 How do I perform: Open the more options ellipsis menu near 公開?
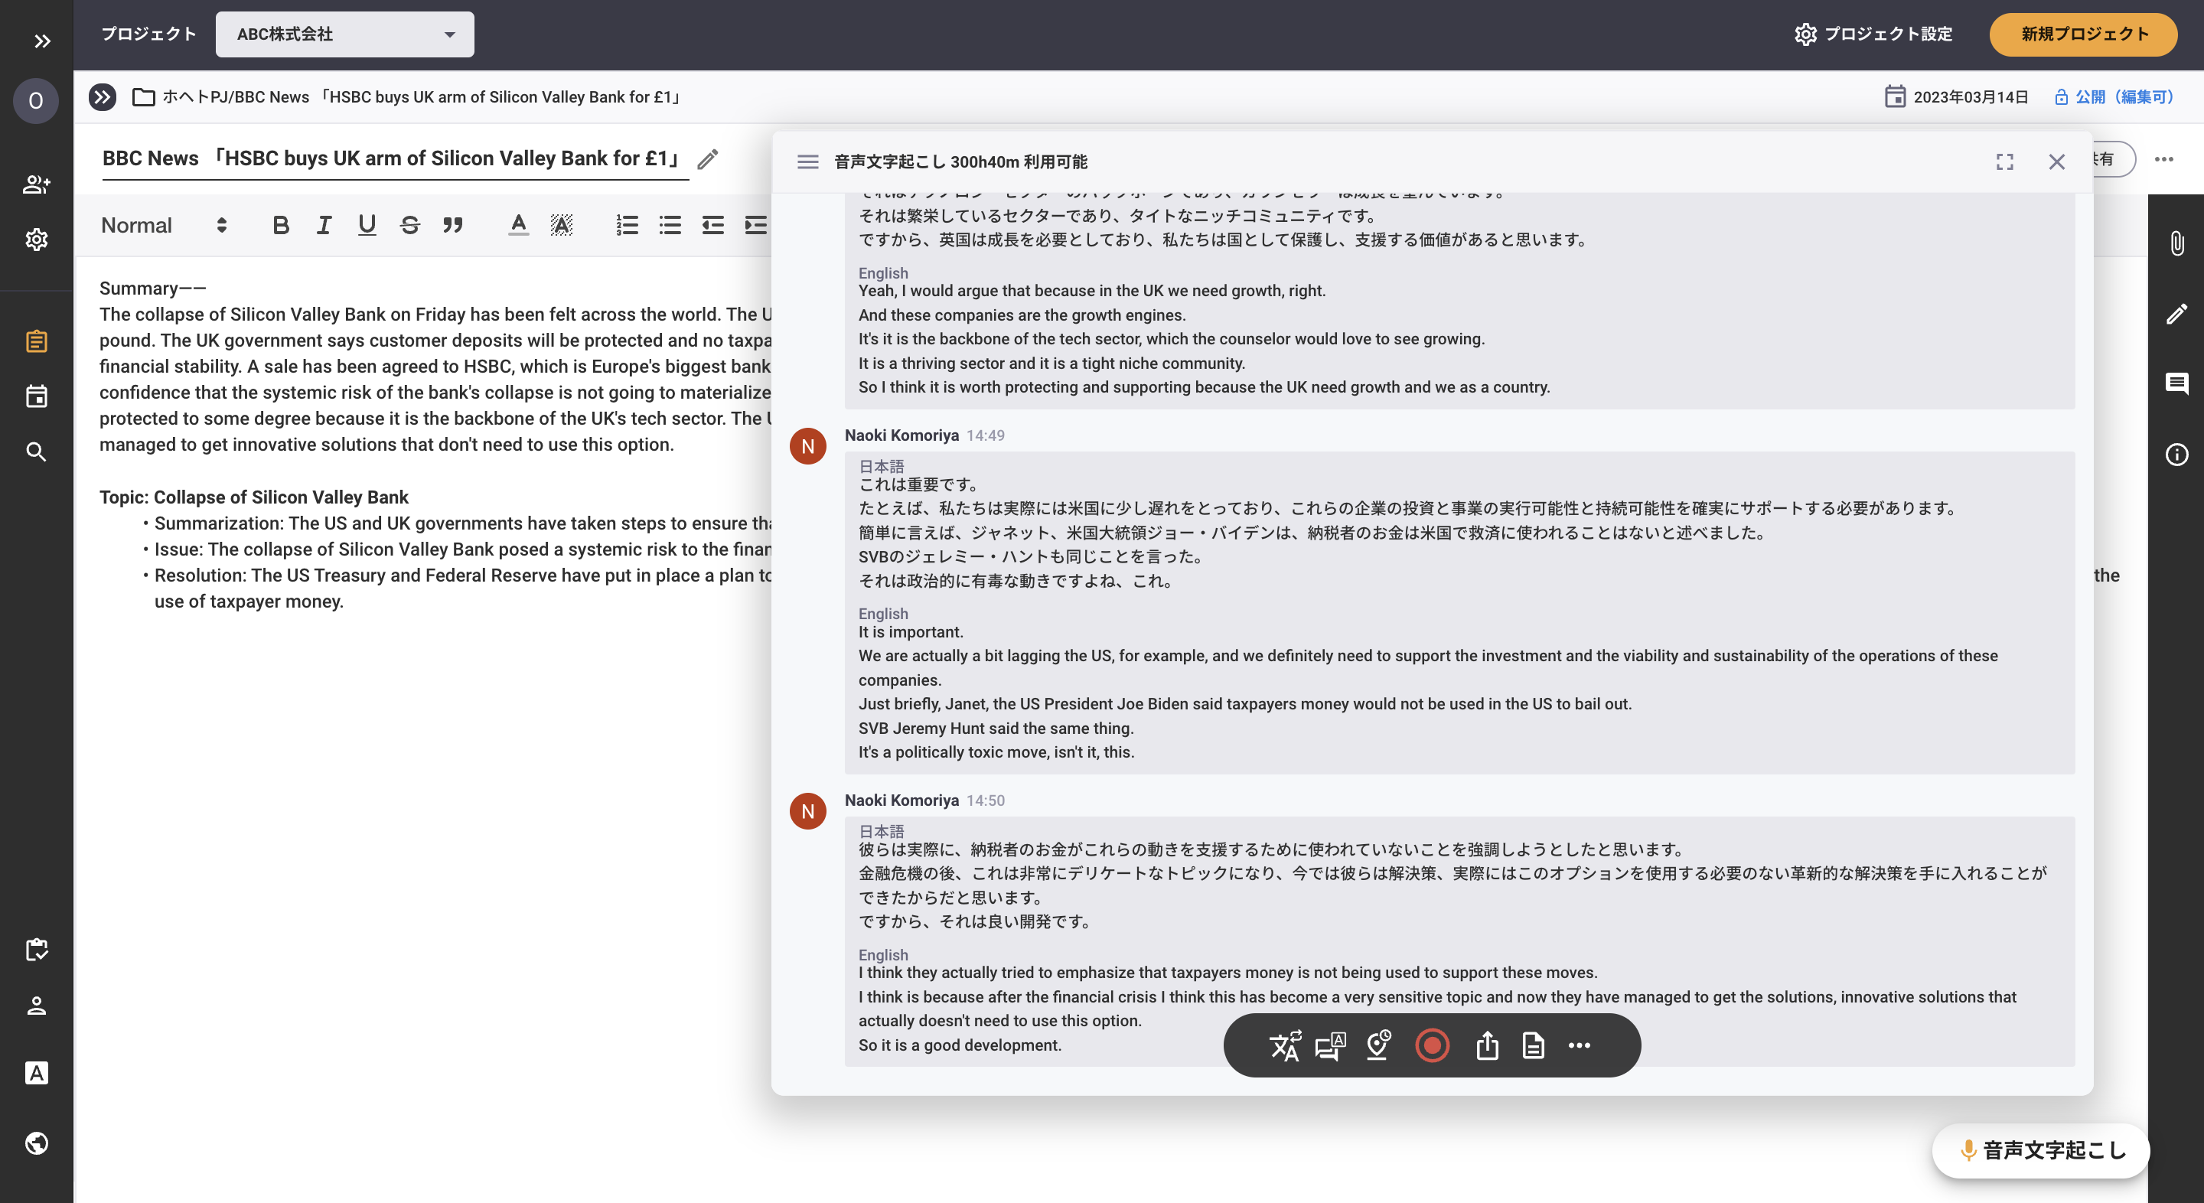[x=2166, y=159]
